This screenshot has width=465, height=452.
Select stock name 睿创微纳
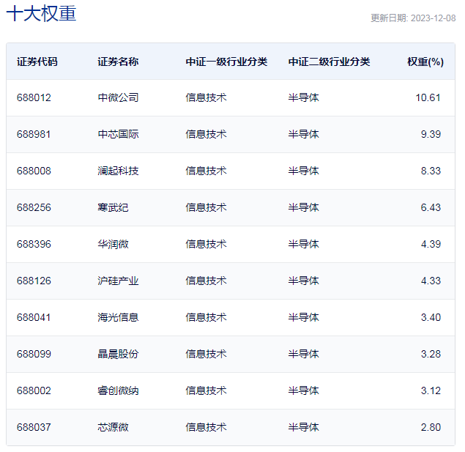(x=118, y=390)
